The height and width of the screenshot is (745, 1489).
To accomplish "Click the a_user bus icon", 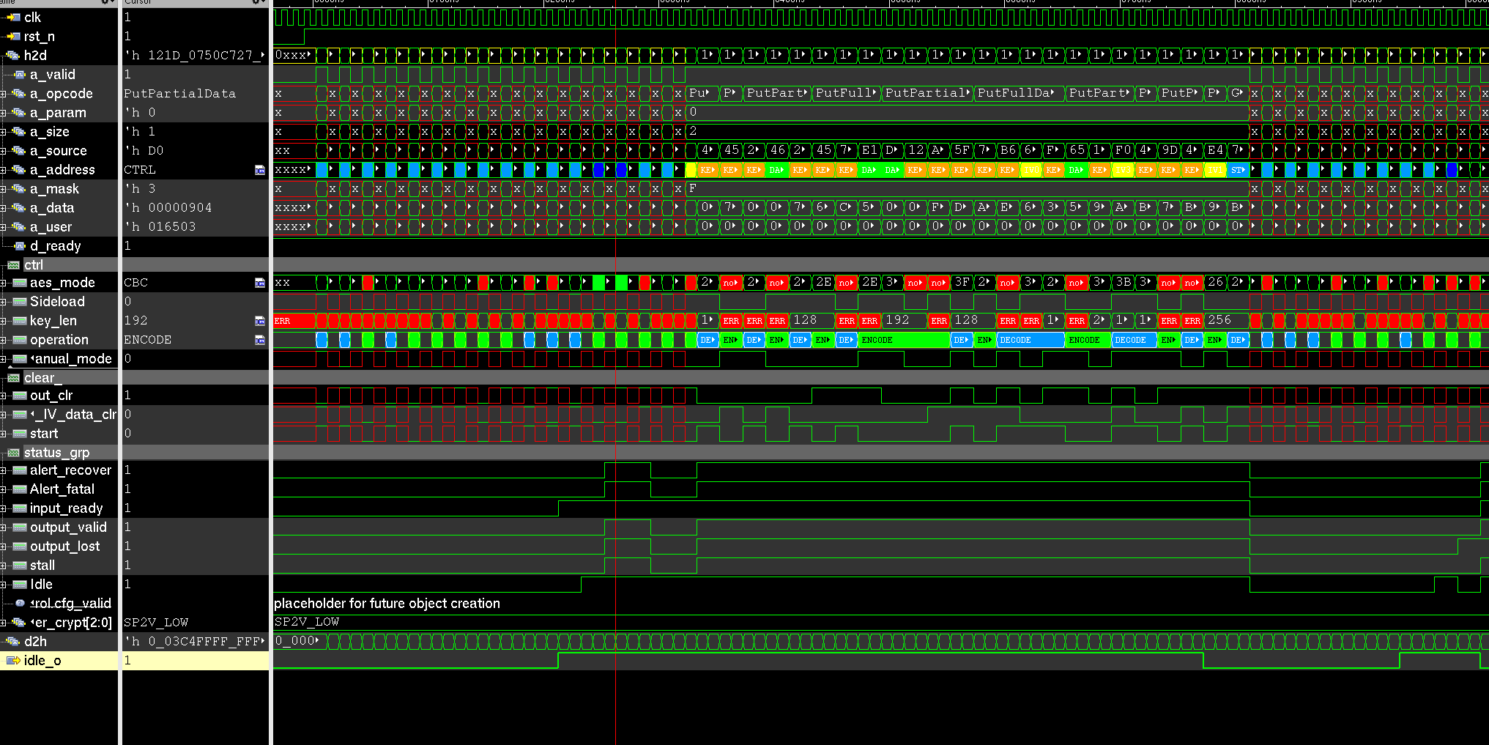I will click(19, 226).
